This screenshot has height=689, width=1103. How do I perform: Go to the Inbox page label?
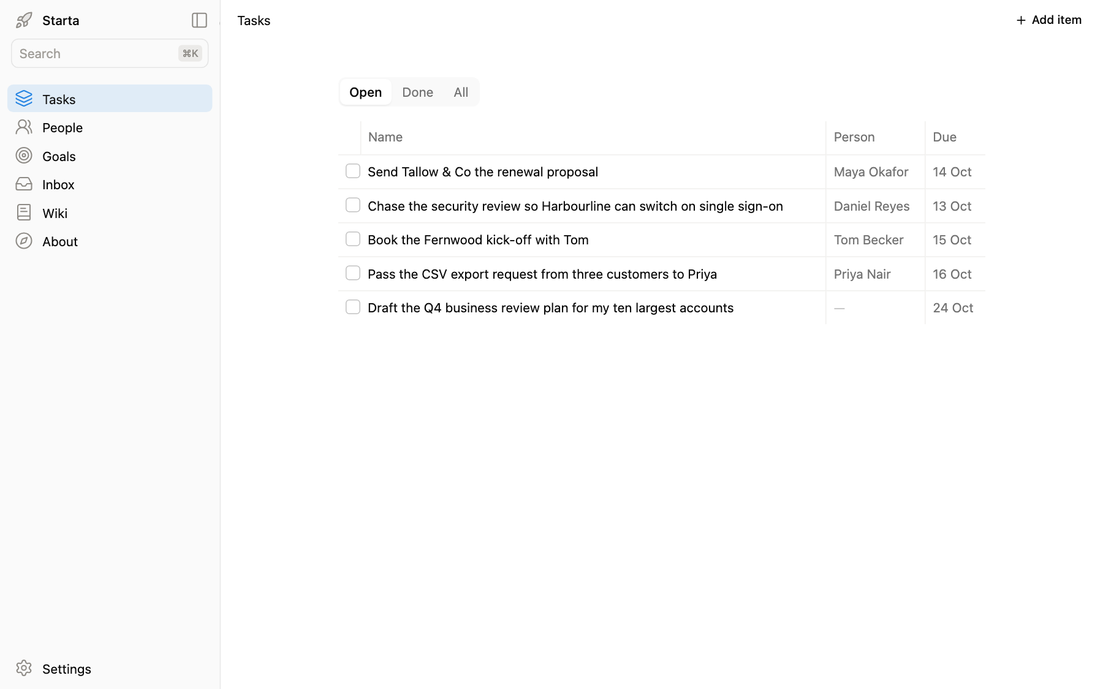click(x=58, y=184)
